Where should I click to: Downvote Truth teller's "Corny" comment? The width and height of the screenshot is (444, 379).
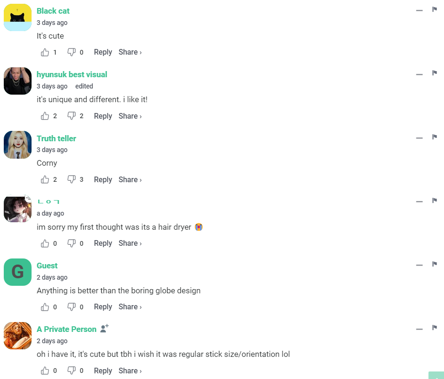coord(72,179)
